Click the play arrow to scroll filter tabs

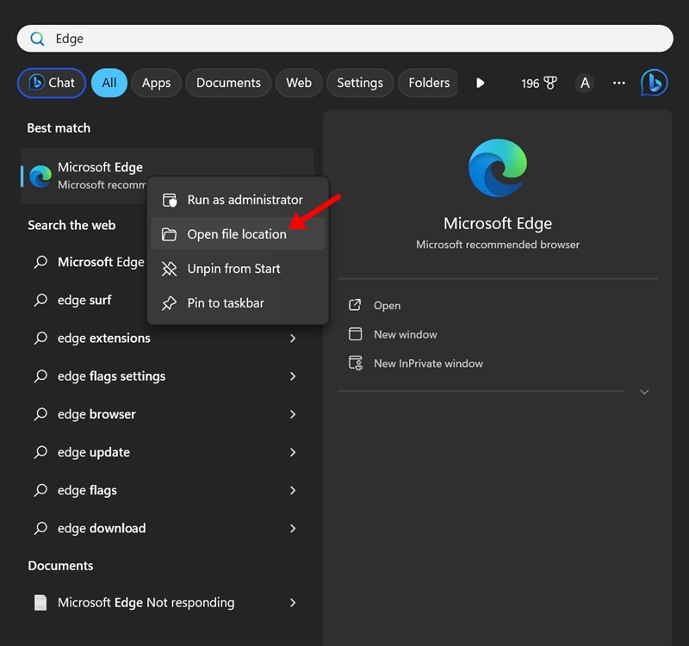tap(480, 83)
